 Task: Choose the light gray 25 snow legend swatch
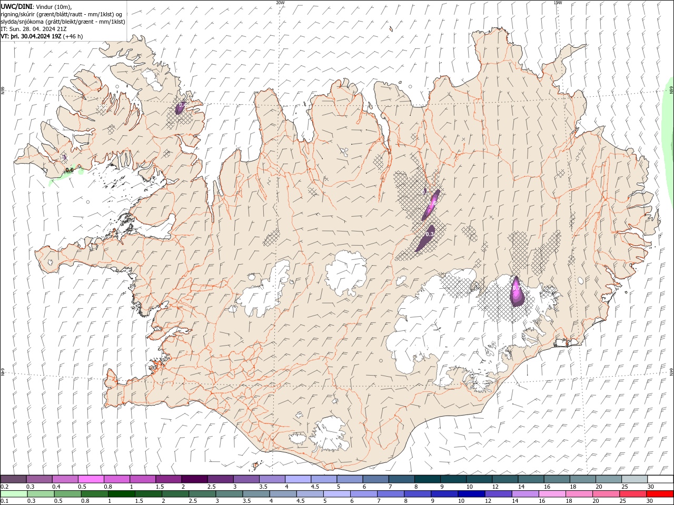[635, 479]
